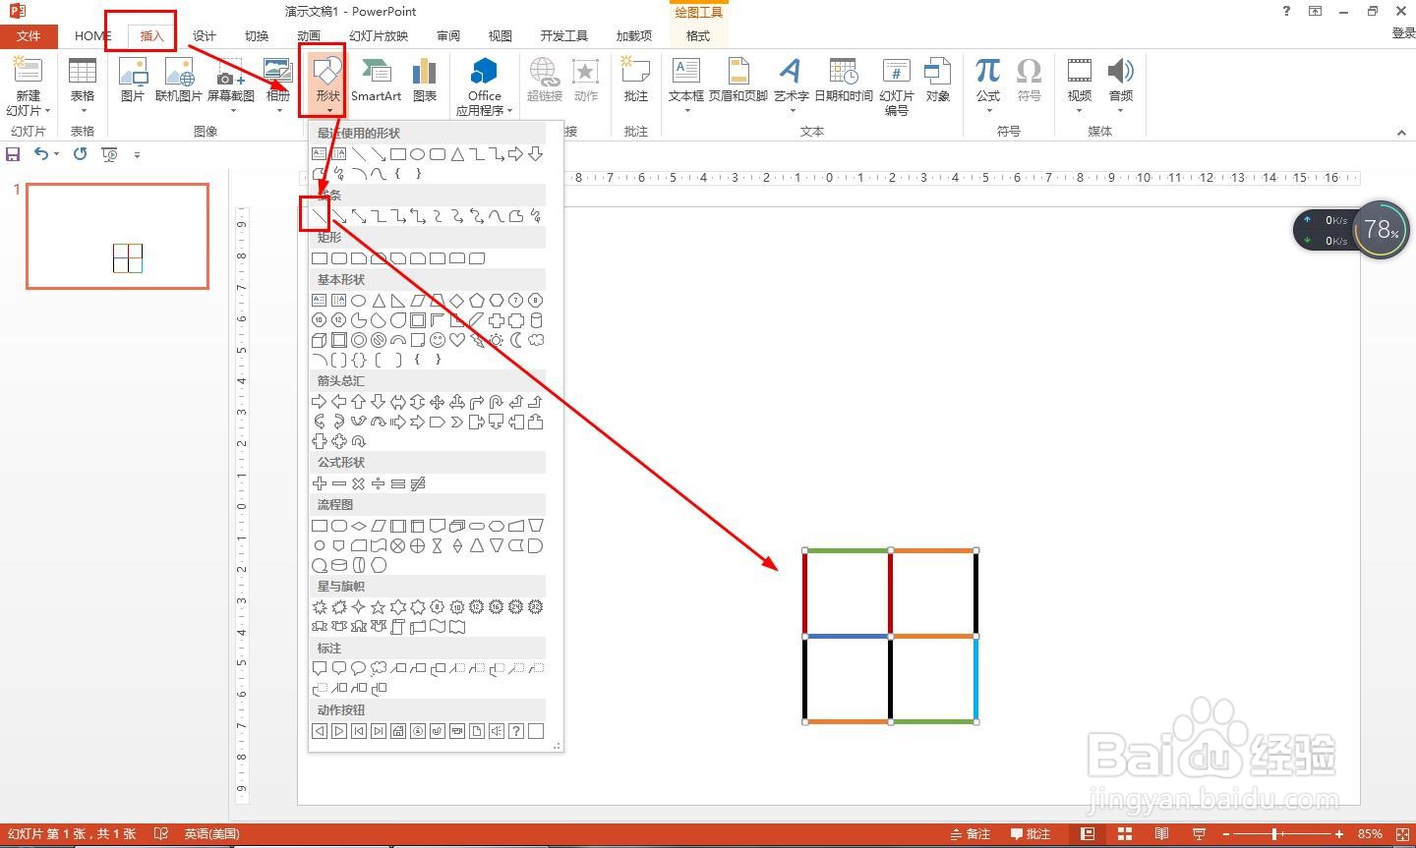The height and width of the screenshot is (848, 1416).
Task: Choose the cloud callout shape
Action: 379,668
